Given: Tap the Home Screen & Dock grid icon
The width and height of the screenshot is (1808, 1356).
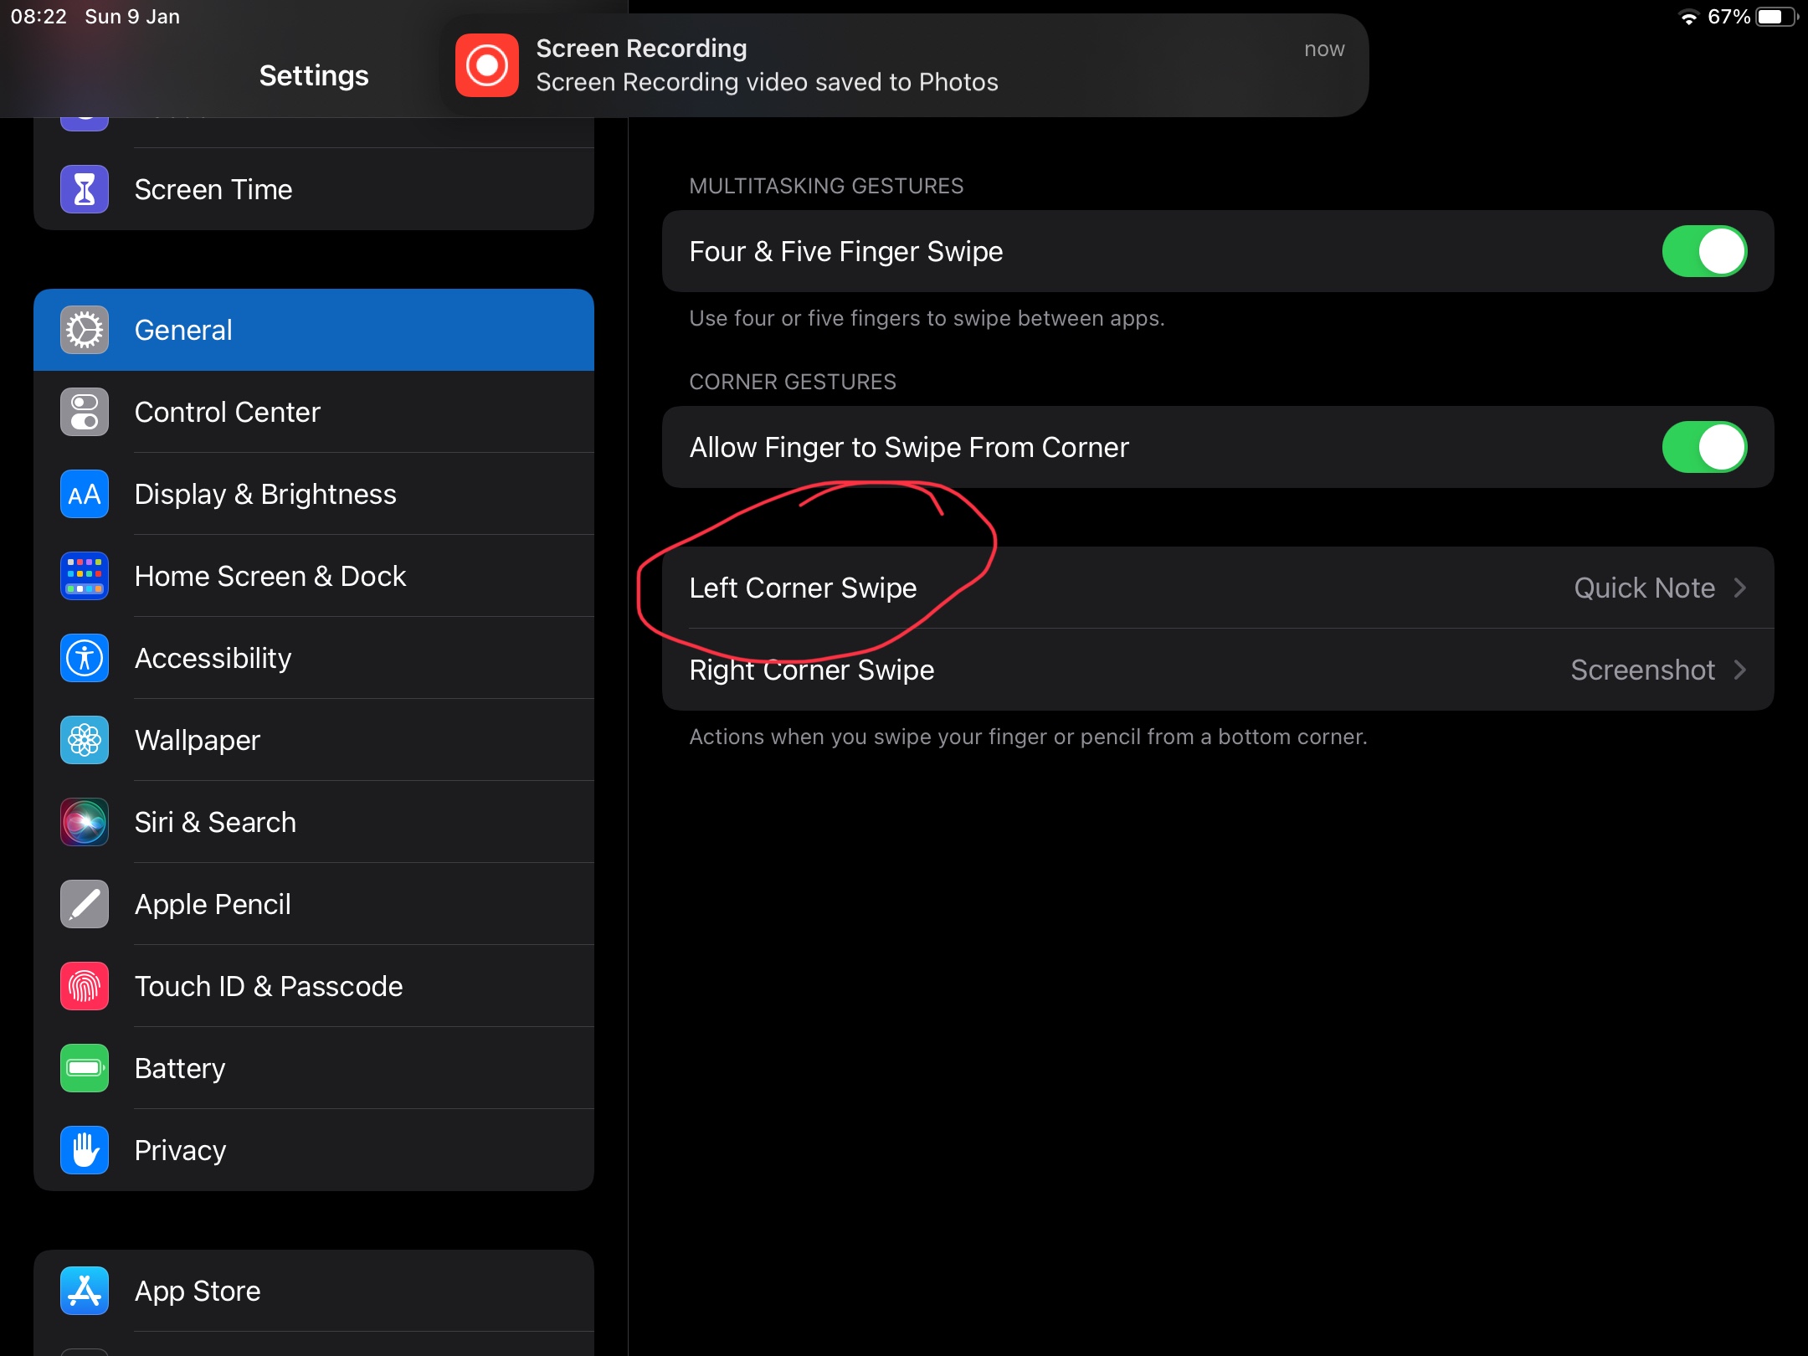Looking at the screenshot, I should [x=85, y=577].
